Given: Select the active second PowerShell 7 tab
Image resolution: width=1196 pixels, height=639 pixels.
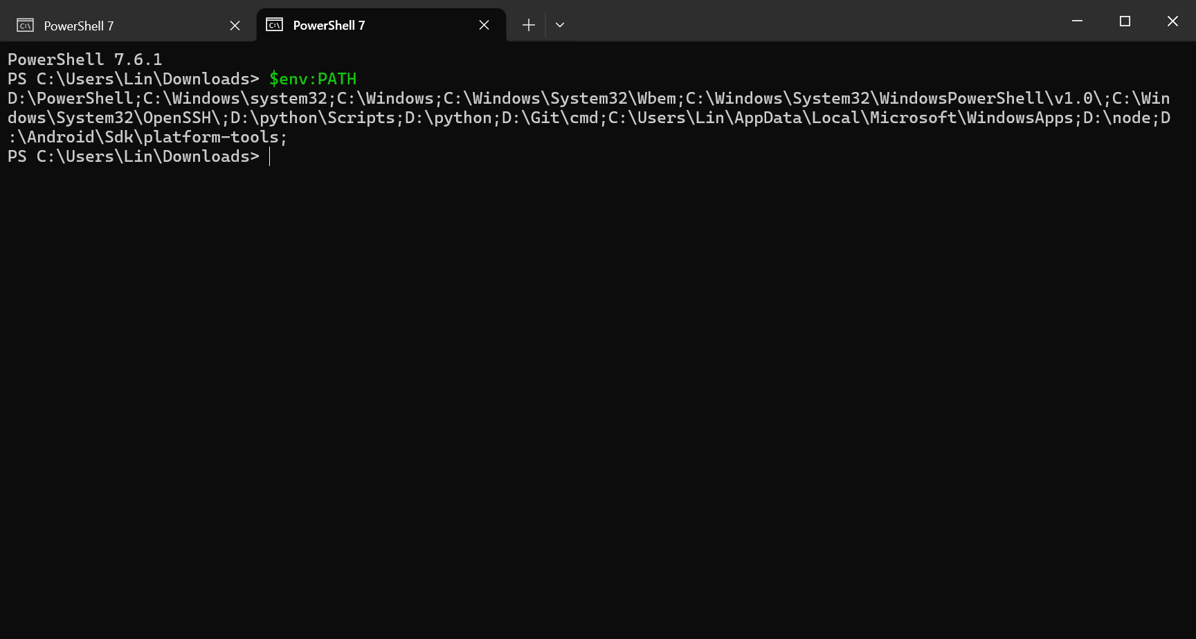Looking at the screenshot, I should pyautogui.click(x=381, y=26).
